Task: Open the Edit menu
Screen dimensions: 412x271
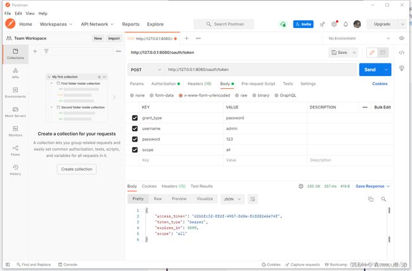Action: coord(18,13)
